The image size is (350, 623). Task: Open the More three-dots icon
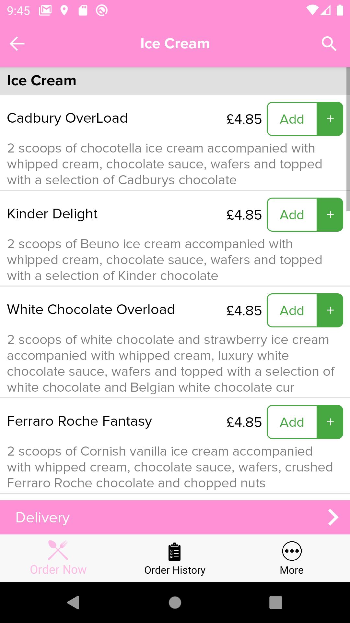(292, 551)
